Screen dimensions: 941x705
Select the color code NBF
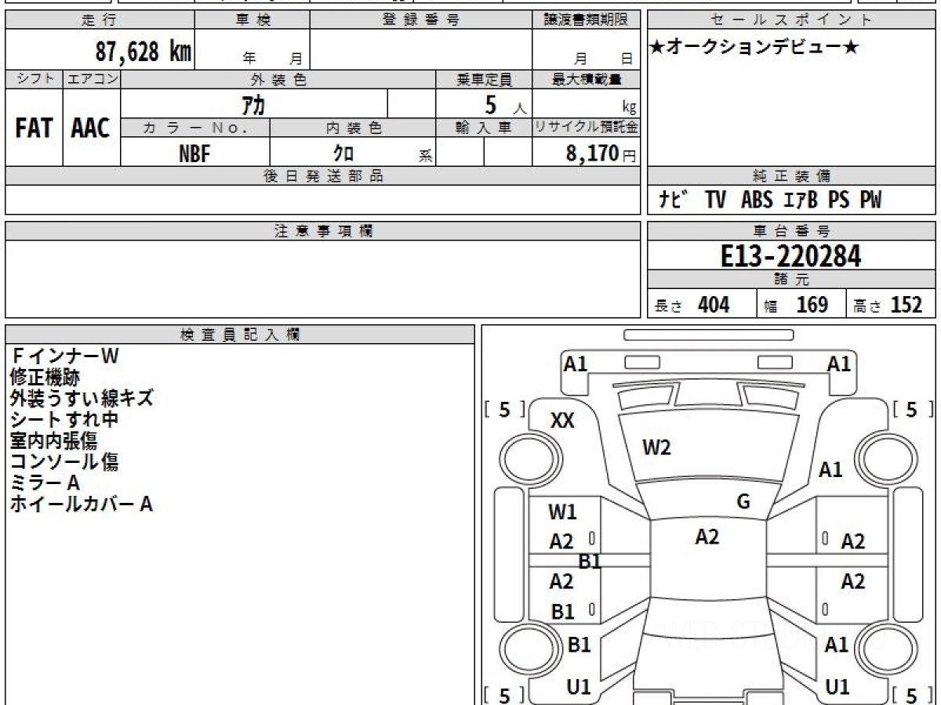[x=194, y=154]
